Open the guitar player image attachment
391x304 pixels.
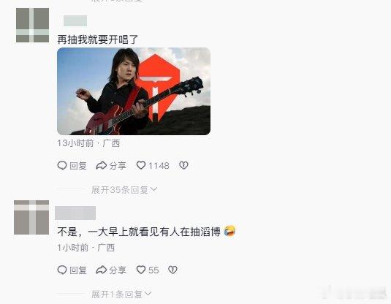(x=134, y=91)
